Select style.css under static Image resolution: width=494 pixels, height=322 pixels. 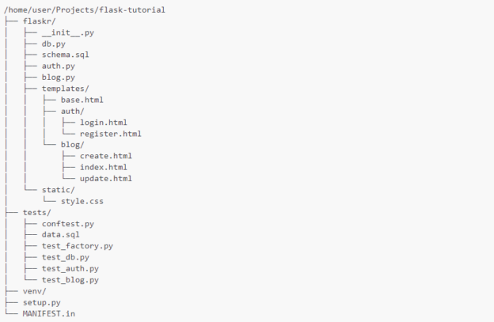[x=82, y=201]
